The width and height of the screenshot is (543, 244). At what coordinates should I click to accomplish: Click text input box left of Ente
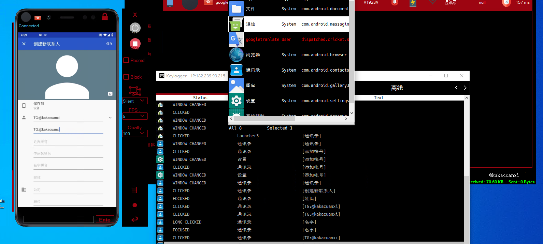[59, 219]
